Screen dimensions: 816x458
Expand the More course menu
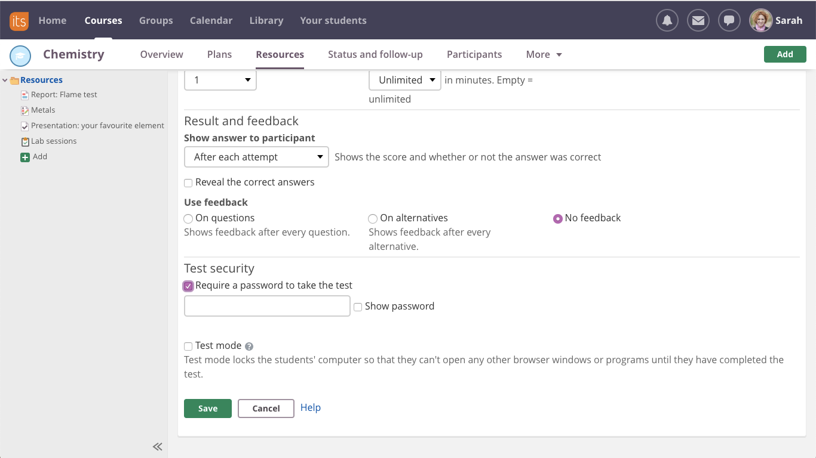pyautogui.click(x=544, y=54)
